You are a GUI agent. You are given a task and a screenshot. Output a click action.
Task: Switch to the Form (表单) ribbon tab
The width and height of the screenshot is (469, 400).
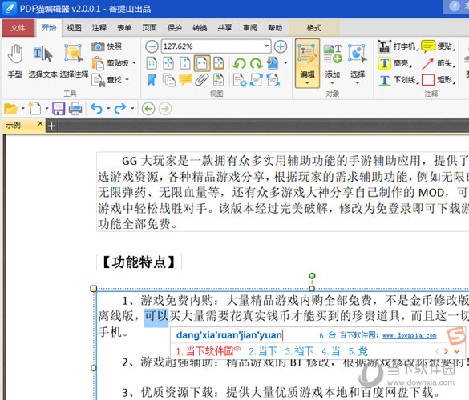coord(124,28)
